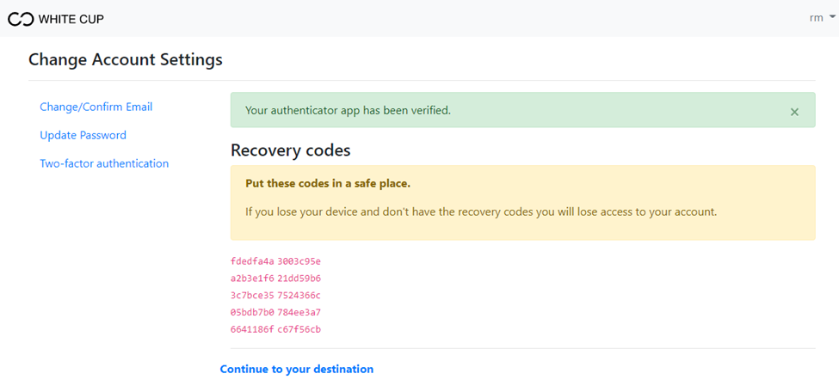Select recovery code 05bdb7b0
The image size is (839, 392).
pos(252,312)
